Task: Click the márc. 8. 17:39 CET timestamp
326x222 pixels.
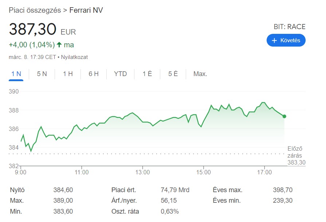Action: pos(32,57)
